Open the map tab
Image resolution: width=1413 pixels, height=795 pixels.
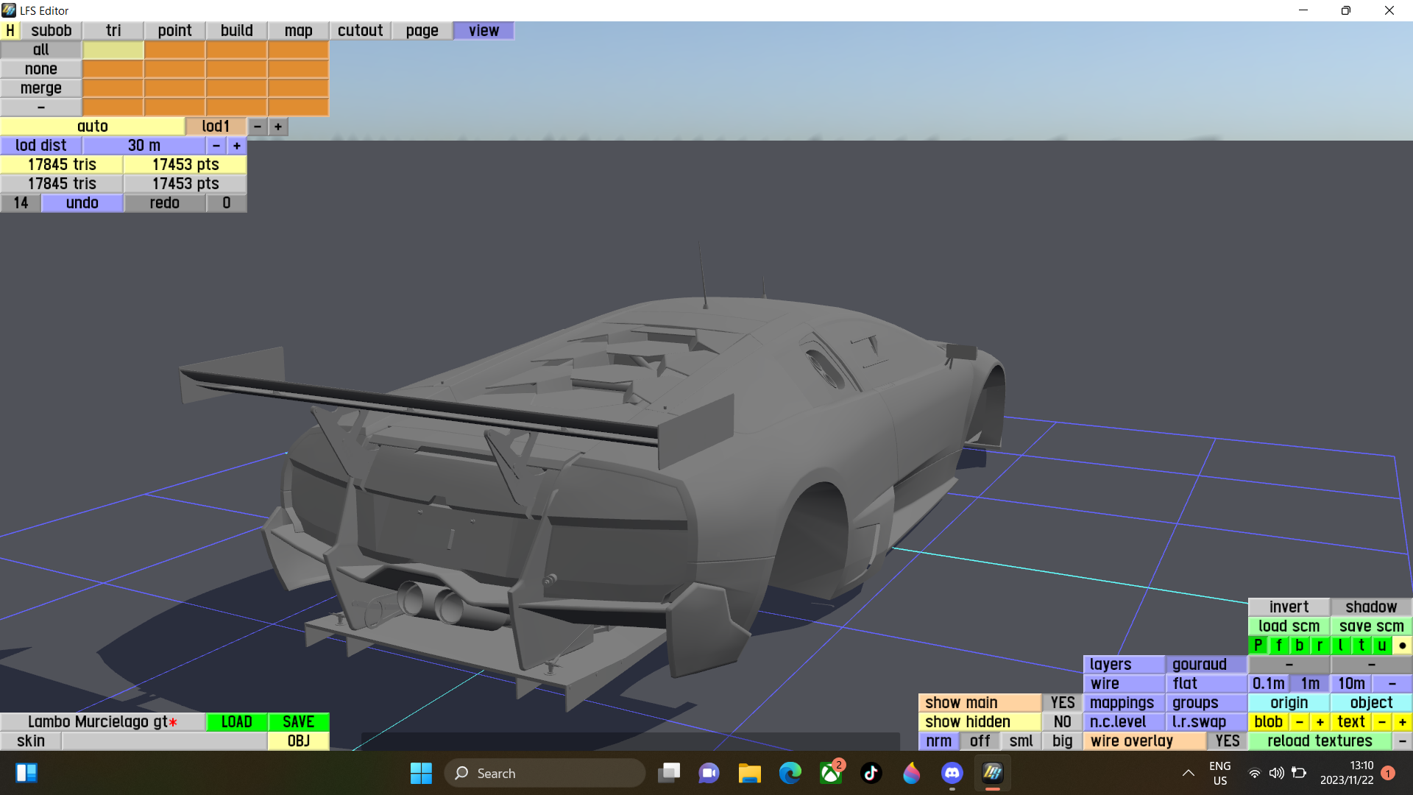click(x=298, y=30)
